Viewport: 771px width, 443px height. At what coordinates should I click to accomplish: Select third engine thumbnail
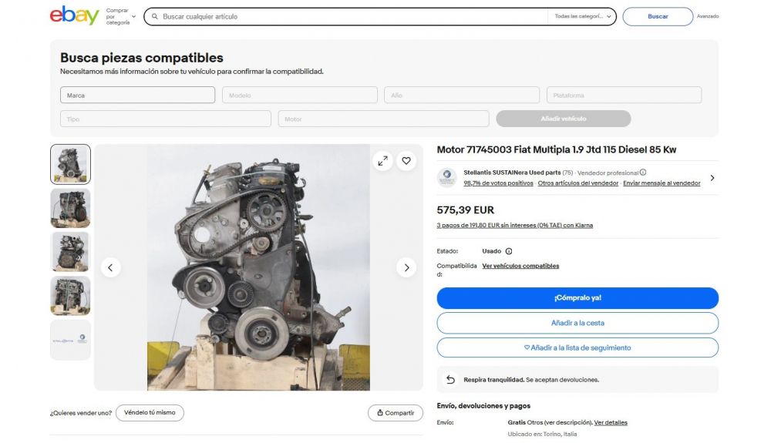pyautogui.click(x=70, y=252)
